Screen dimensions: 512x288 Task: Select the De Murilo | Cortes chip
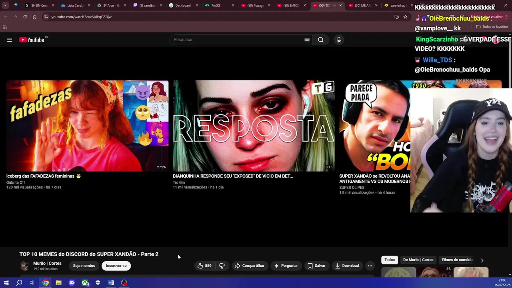(418, 260)
